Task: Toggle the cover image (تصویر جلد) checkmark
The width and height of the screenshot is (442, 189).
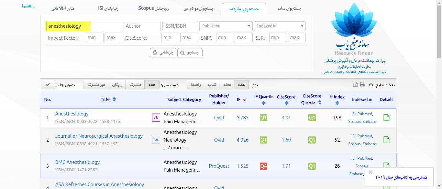Action: (x=48, y=85)
